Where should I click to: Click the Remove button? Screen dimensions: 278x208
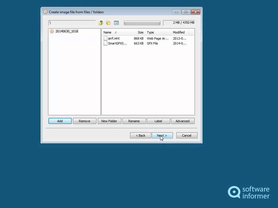click(85, 121)
